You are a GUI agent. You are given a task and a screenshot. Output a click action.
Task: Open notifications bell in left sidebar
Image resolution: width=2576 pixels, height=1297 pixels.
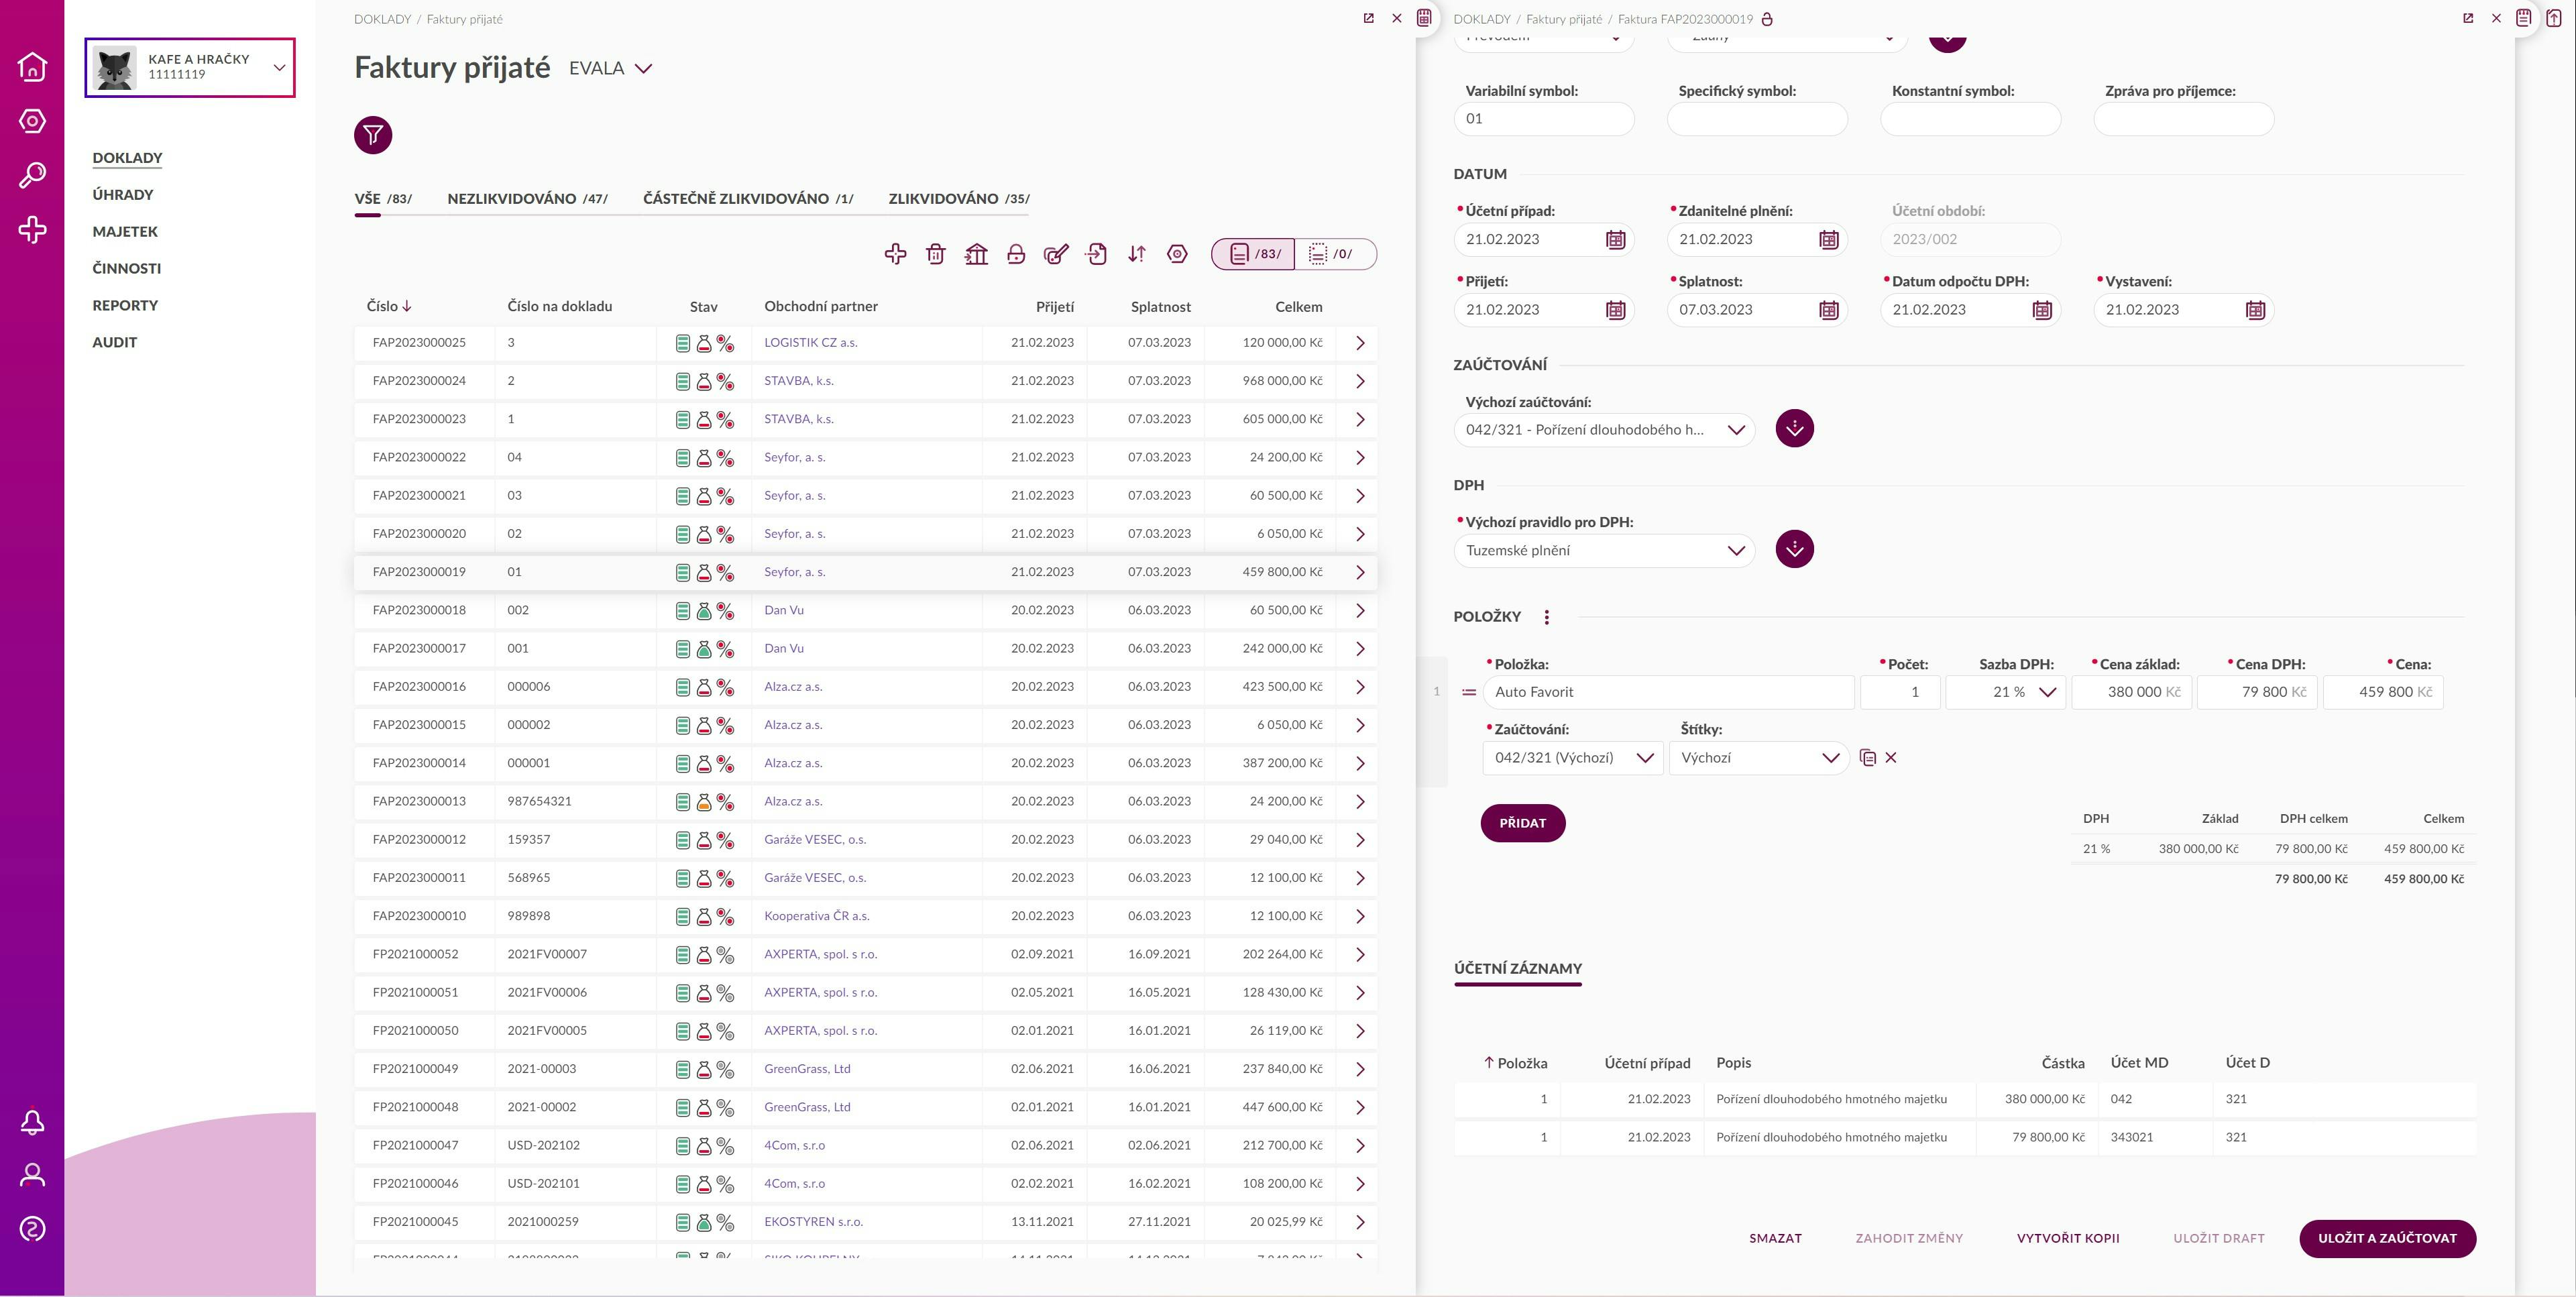[x=32, y=1122]
